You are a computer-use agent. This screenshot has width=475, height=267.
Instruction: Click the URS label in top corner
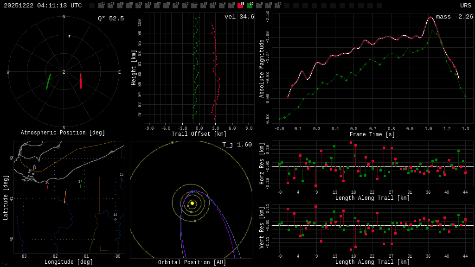tap(466, 6)
